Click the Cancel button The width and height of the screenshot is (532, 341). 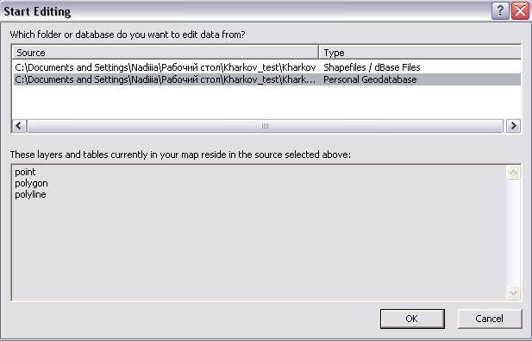coord(489,319)
